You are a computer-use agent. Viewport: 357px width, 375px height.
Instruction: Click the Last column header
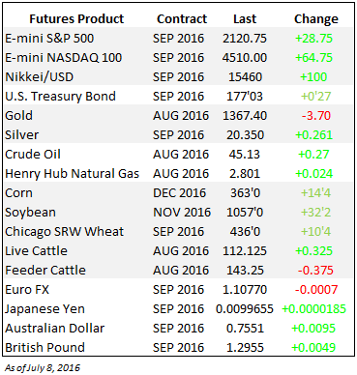pos(245,19)
